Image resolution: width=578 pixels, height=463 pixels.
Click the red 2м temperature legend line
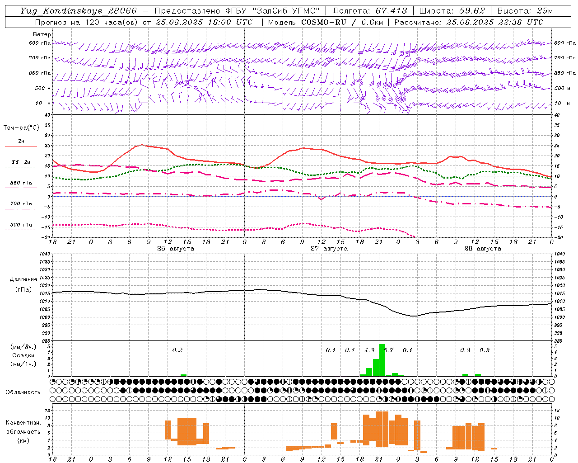(21, 146)
